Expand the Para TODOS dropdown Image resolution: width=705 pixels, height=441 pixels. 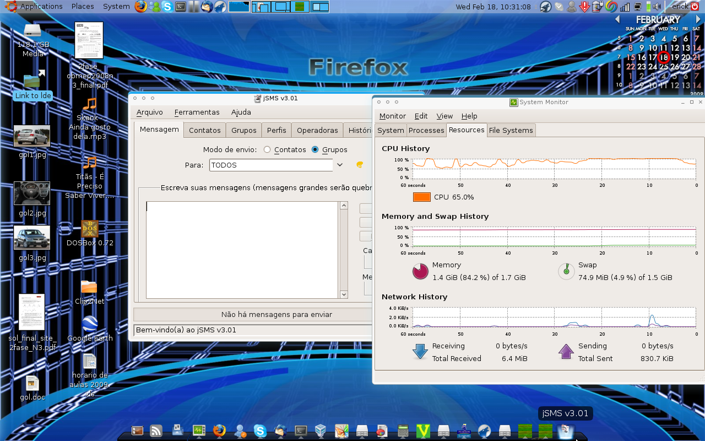pos(340,165)
